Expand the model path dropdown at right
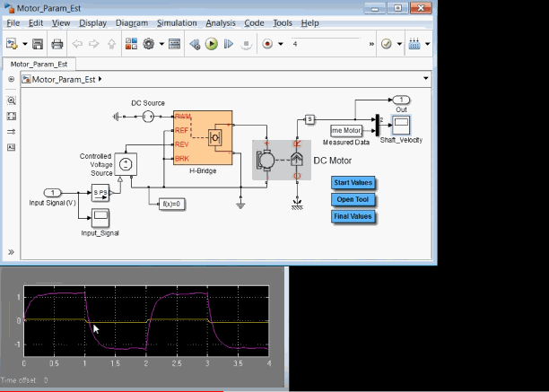The height and width of the screenshot is (392, 549). point(426,79)
